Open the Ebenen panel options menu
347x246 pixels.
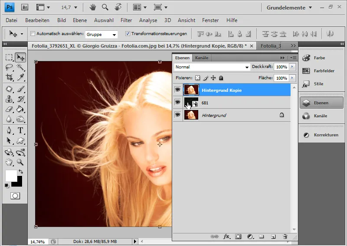click(293, 58)
